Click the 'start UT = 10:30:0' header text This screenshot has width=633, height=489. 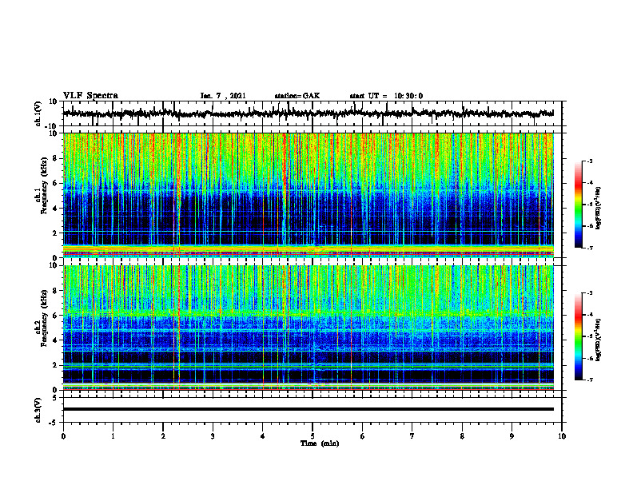coord(386,96)
